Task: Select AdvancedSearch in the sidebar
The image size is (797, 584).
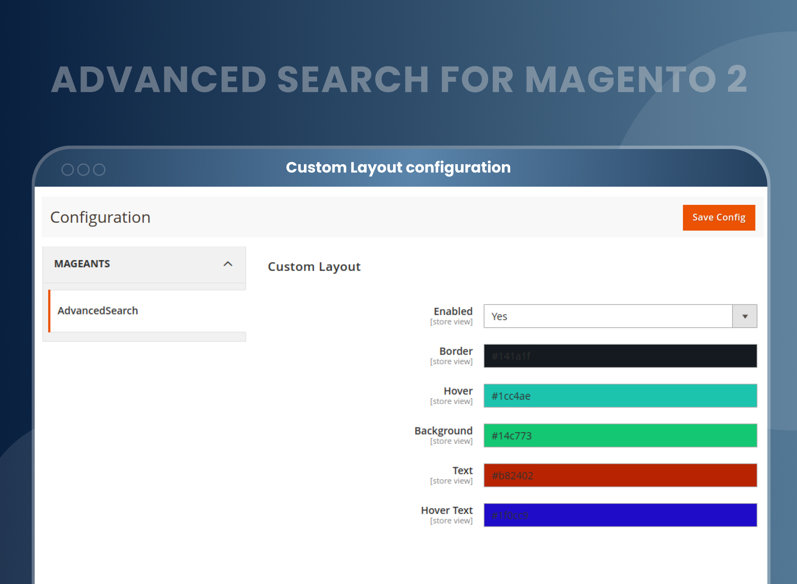Action: pos(98,310)
